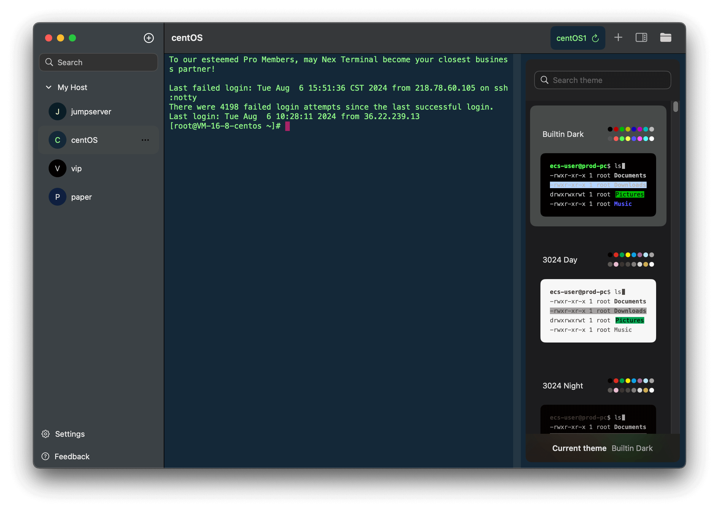This screenshot has height=512, width=719.
Task: Open the Feedback link
Action: click(72, 456)
